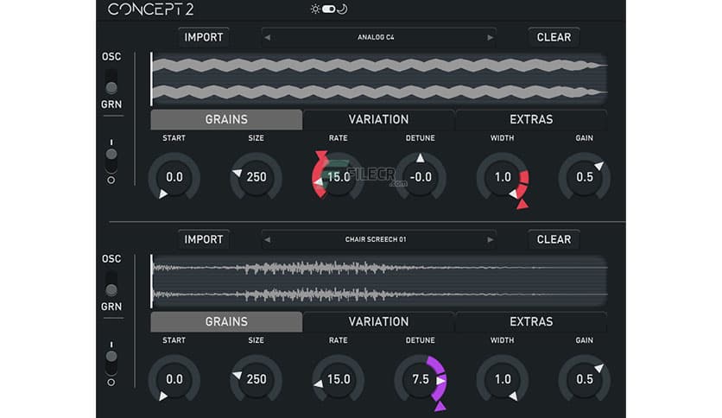The height and width of the screenshot is (418, 722).
Task: Click bottom START knob showing 0.0
Action: (174, 379)
